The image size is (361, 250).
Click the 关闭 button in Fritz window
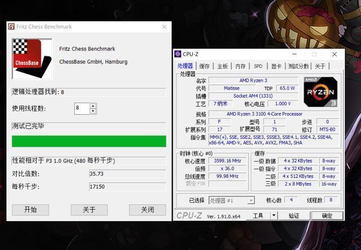(x=148, y=210)
